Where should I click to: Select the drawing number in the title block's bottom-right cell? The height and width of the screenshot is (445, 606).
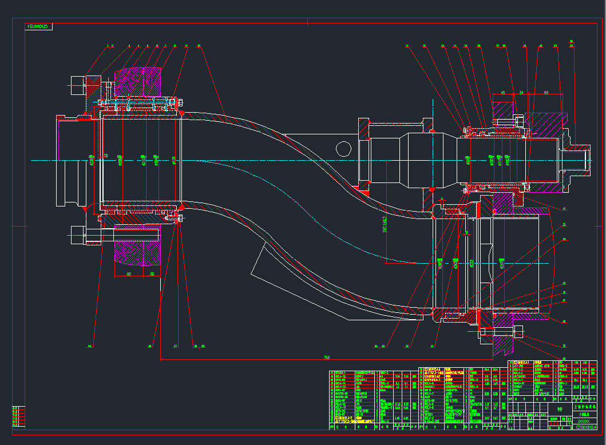[586, 427]
